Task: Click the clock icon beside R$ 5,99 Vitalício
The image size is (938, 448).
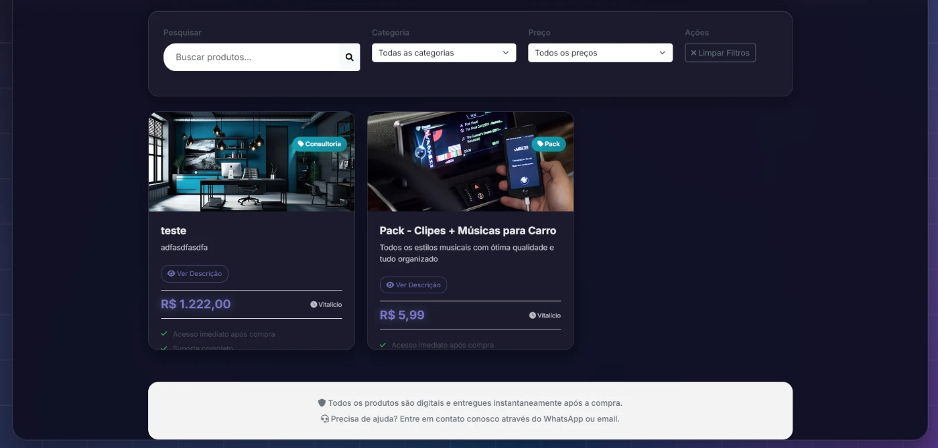Action: point(533,315)
